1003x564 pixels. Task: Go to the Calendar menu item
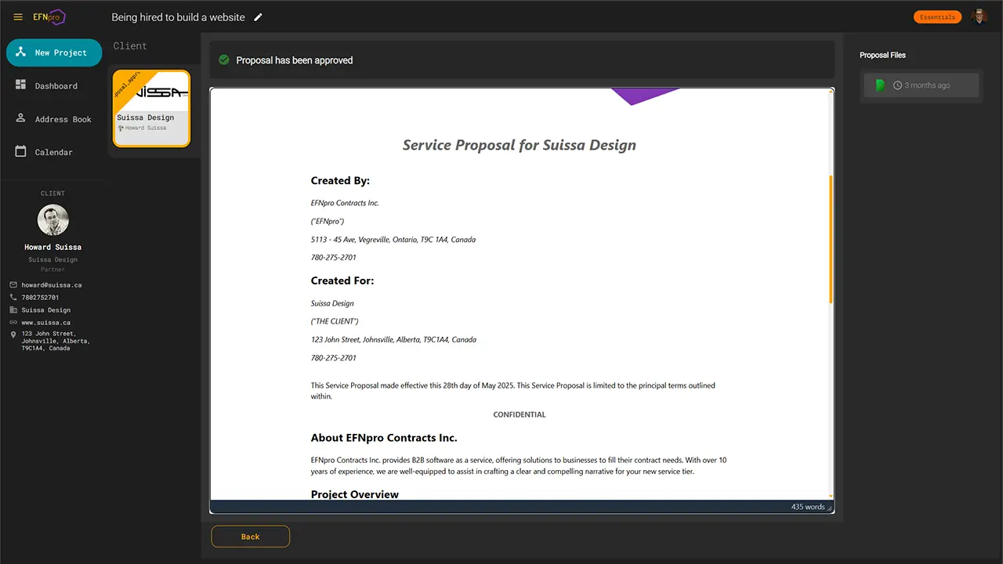click(53, 152)
